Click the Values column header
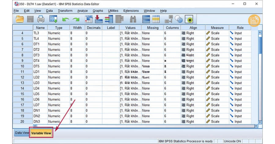 pyautogui.click(x=130, y=28)
